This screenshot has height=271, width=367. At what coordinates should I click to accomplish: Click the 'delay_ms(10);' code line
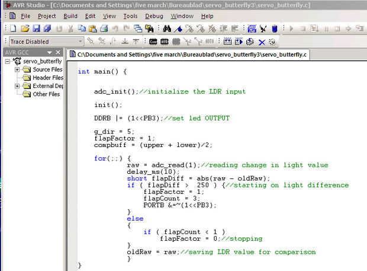point(153,172)
